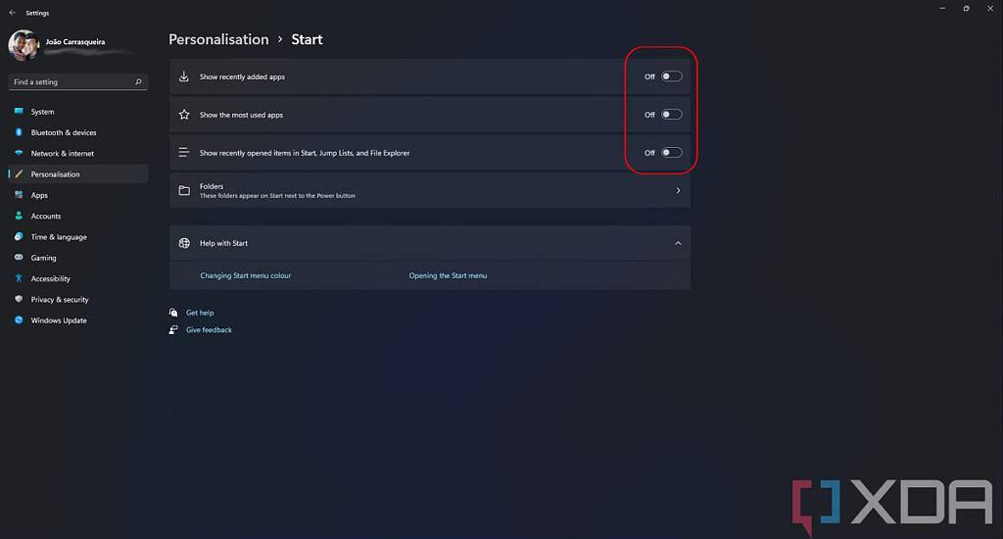Click the Get help link
Viewport: 1003px width, 539px height.
click(x=200, y=313)
